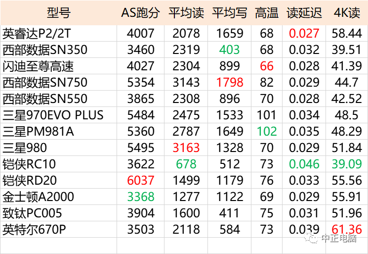The height and width of the screenshot is (254, 368).
Task: Select the 三星PM981A model cell
Action: point(59,131)
